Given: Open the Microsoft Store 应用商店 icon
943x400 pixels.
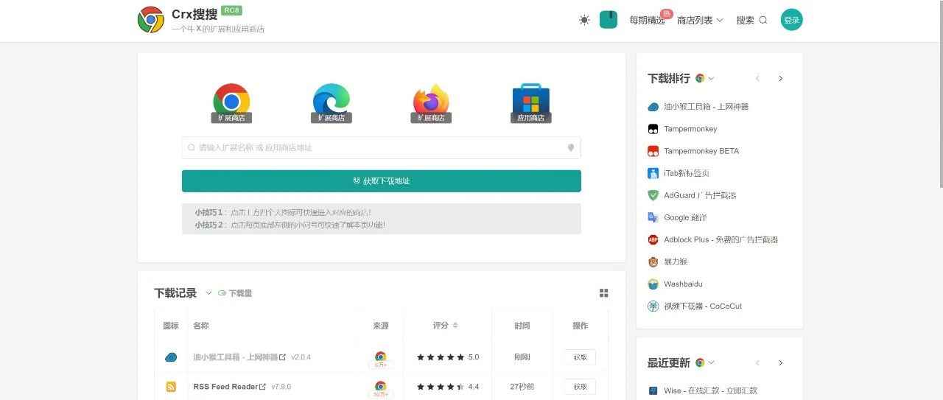Looking at the screenshot, I should pyautogui.click(x=531, y=103).
